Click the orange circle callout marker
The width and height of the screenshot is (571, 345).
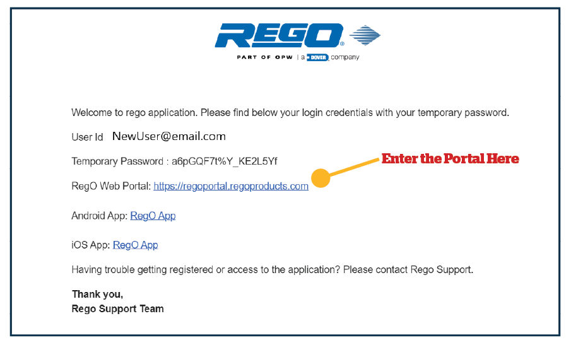tap(321, 178)
